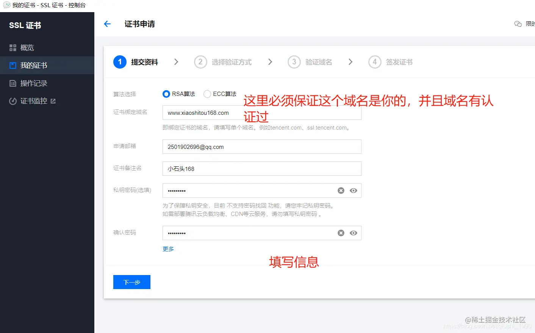Click the 下一步 button
Image resolution: width=535 pixels, height=333 pixels.
pos(132,282)
